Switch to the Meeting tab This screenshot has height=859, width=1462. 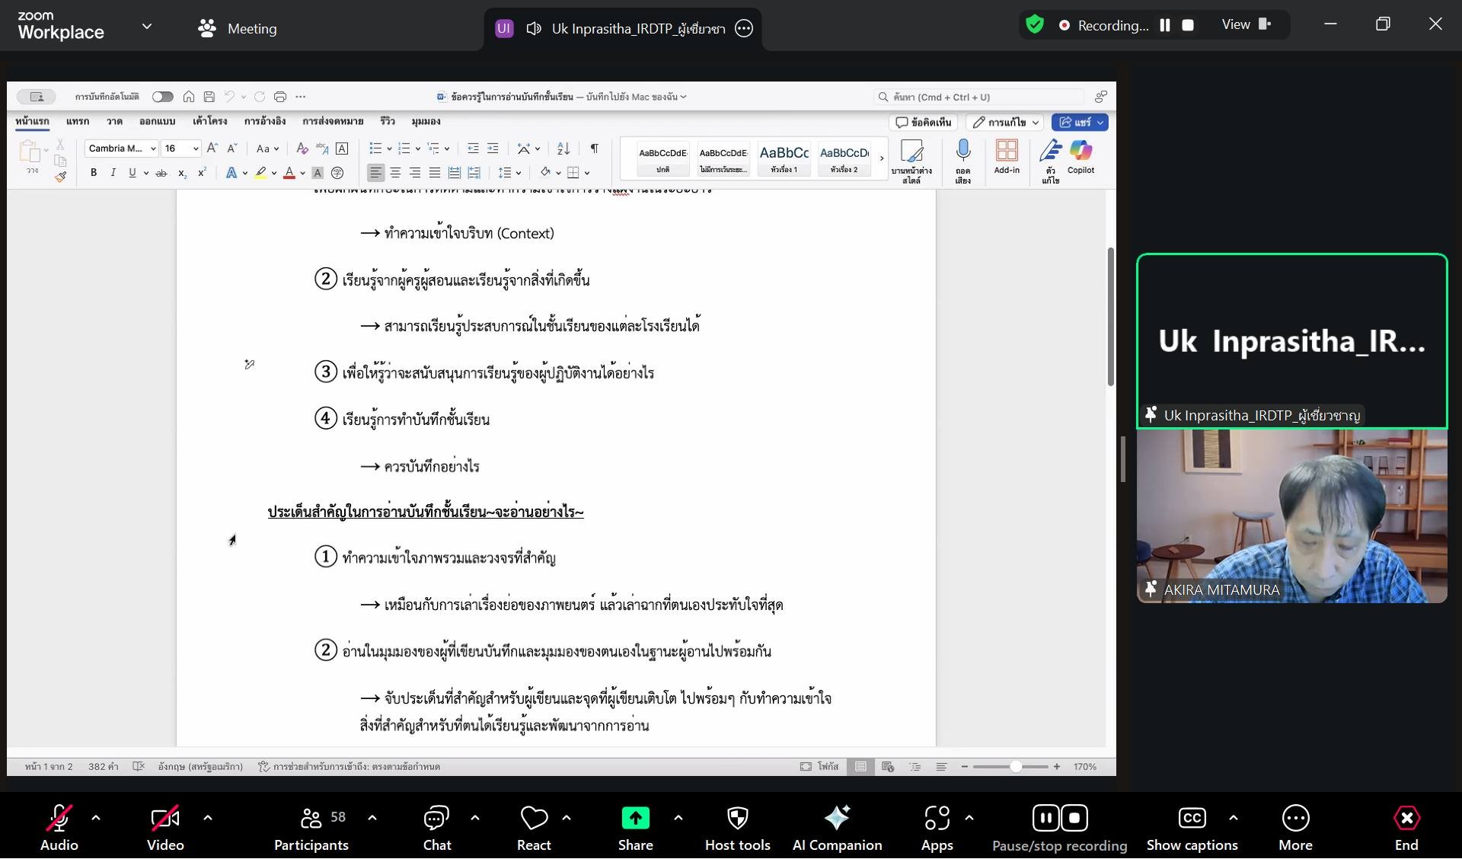[238, 29]
